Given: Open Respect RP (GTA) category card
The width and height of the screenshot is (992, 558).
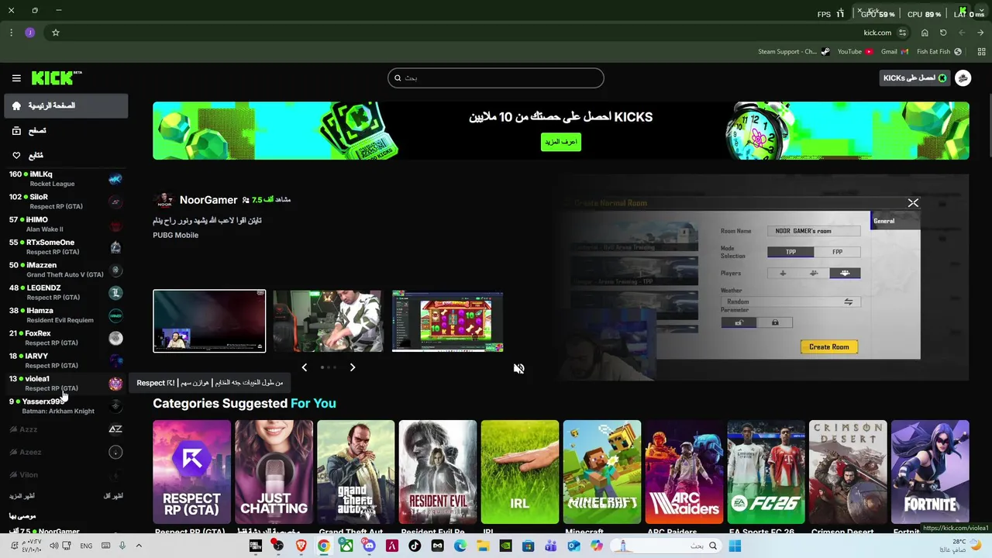Looking at the screenshot, I should (x=192, y=472).
